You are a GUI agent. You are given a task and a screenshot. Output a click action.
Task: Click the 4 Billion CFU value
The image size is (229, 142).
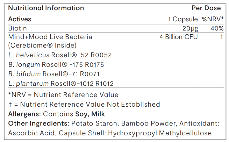pos(179,37)
